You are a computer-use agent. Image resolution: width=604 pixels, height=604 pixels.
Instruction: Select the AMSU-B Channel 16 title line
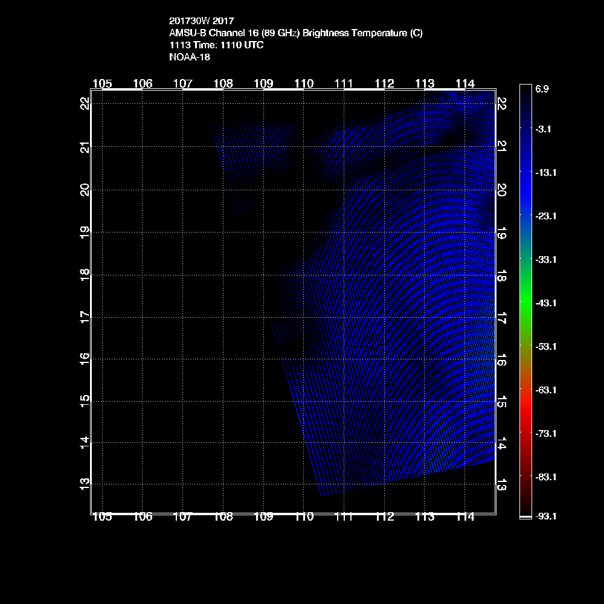point(296,33)
